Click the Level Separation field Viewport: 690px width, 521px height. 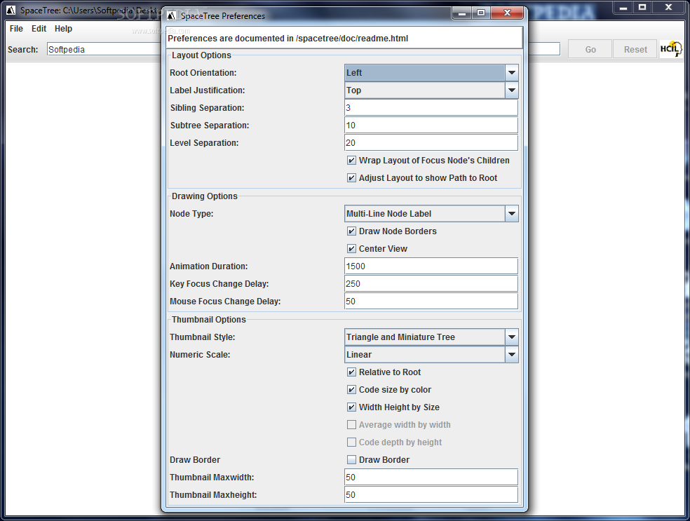tap(431, 143)
